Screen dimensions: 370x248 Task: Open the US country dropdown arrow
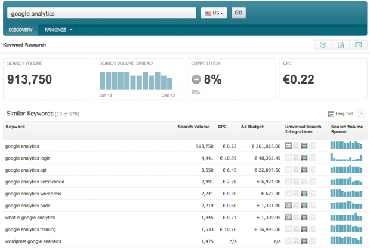click(221, 14)
